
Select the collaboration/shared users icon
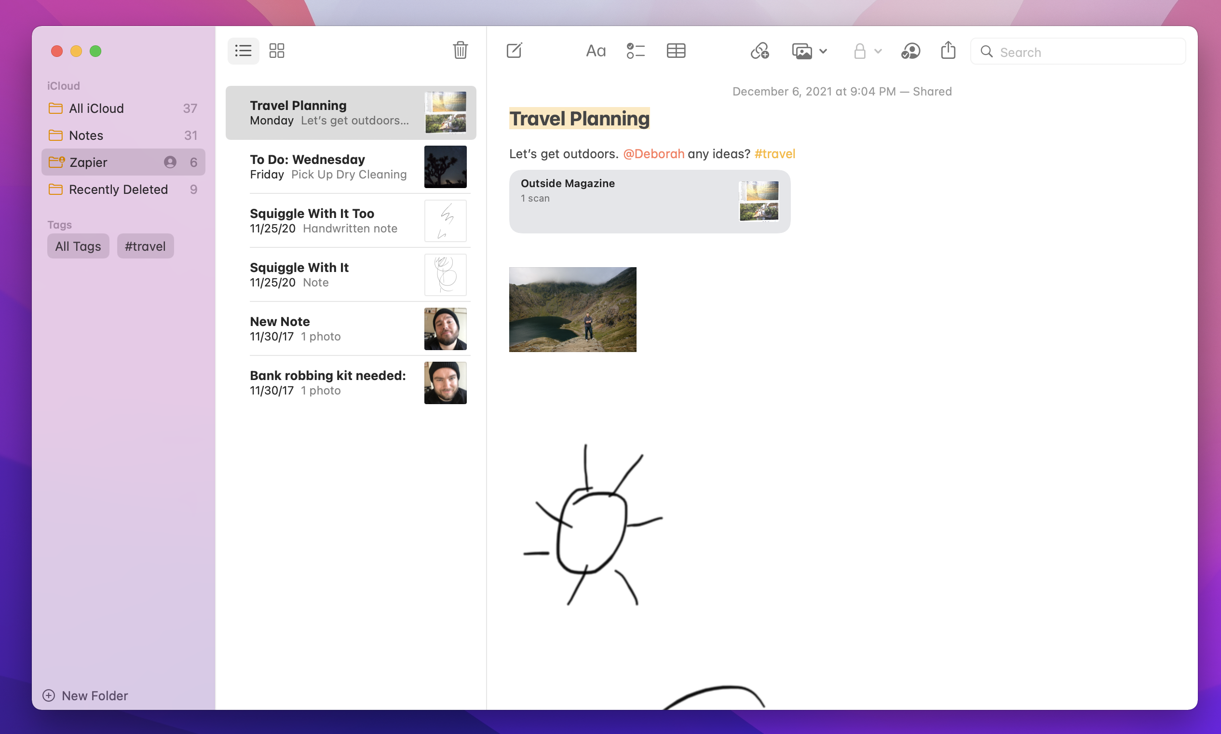pos(910,51)
